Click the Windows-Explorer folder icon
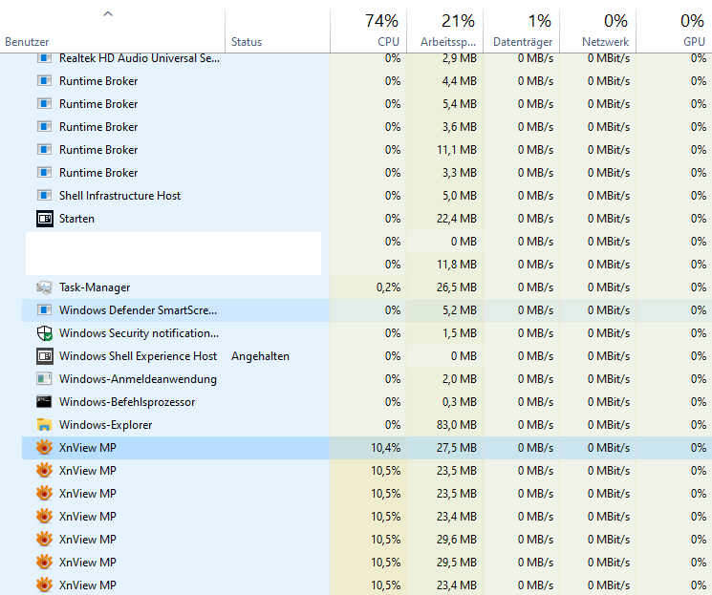Screen dimensions: 712x595 pos(44,425)
